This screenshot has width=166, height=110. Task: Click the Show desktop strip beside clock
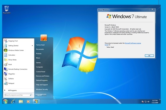(x=160, y=101)
